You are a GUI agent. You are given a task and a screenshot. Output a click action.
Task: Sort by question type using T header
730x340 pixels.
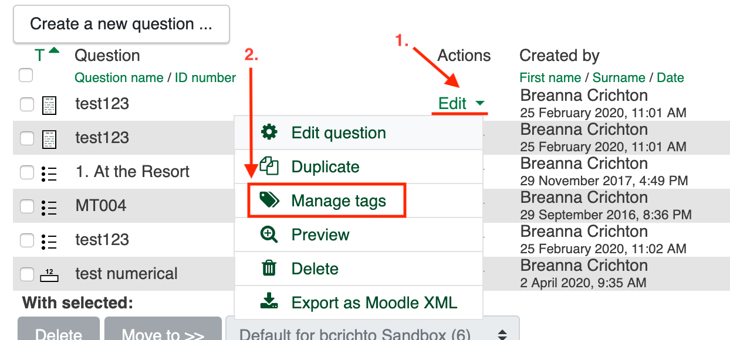(40, 56)
